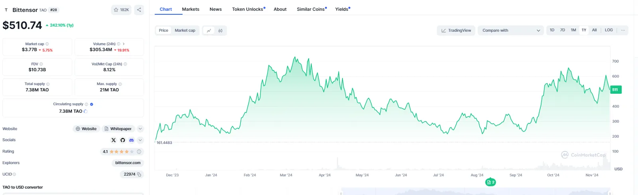The height and width of the screenshot is (195, 638).
Task: Open GitHub social link
Action: 122,140
